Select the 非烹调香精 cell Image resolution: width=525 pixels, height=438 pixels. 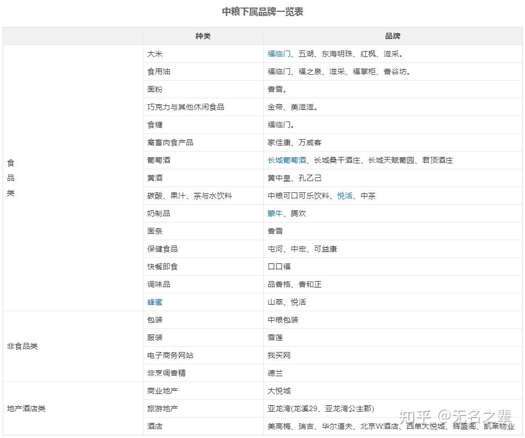[x=203, y=374]
